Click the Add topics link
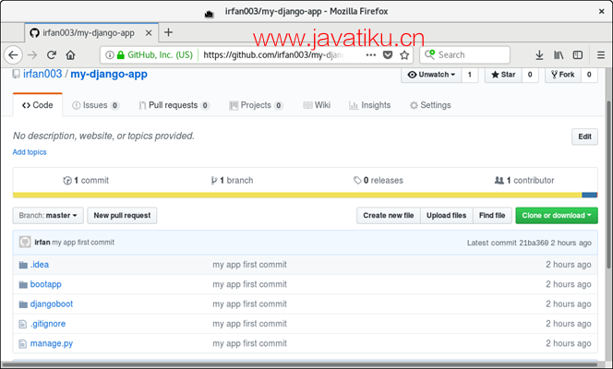This screenshot has width=613, height=369. [x=30, y=152]
